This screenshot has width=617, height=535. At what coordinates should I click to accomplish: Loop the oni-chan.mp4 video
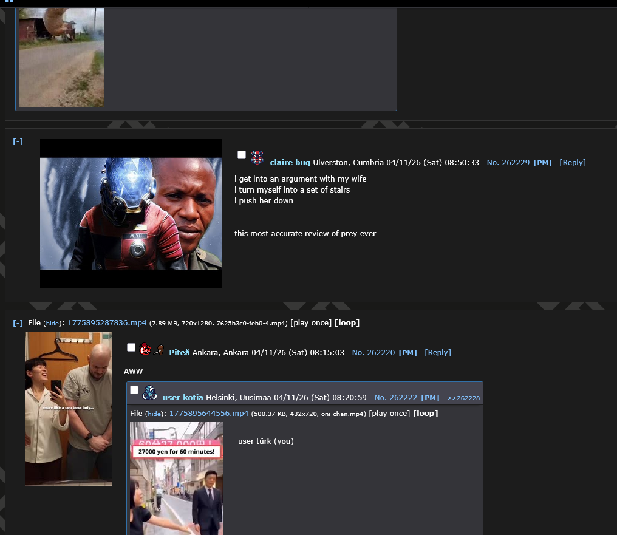pyautogui.click(x=425, y=414)
